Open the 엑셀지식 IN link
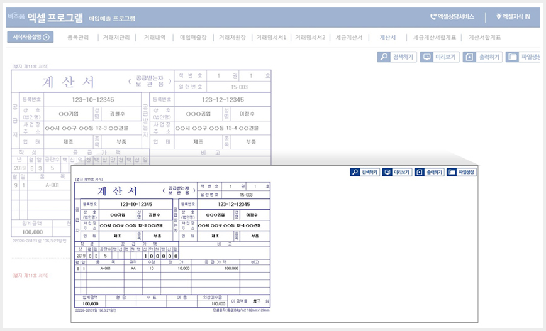The width and height of the screenshot is (546, 331). pos(513,17)
